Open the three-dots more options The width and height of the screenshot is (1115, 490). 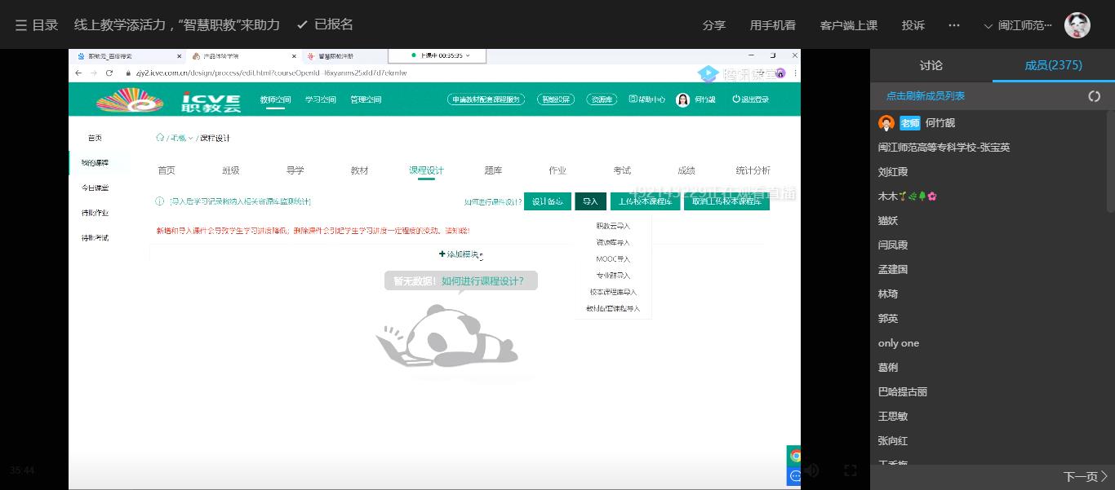[x=953, y=25]
